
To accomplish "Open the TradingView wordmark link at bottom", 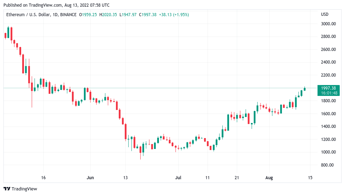I will tap(24, 189).
